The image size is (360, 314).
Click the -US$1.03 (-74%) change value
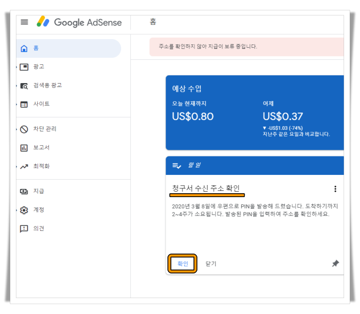point(283,128)
